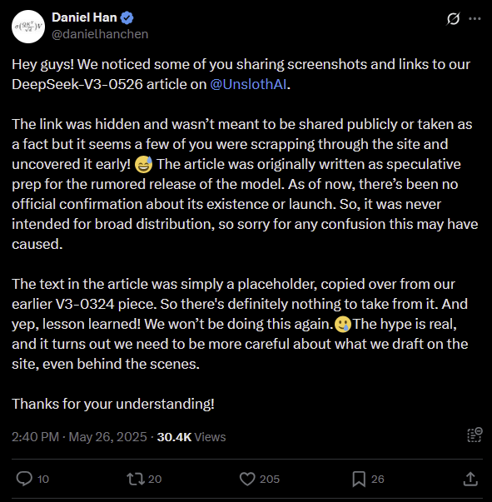The height and width of the screenshot is (502, 492).
Task: Click the repost count 20
Action: (155, 479)
